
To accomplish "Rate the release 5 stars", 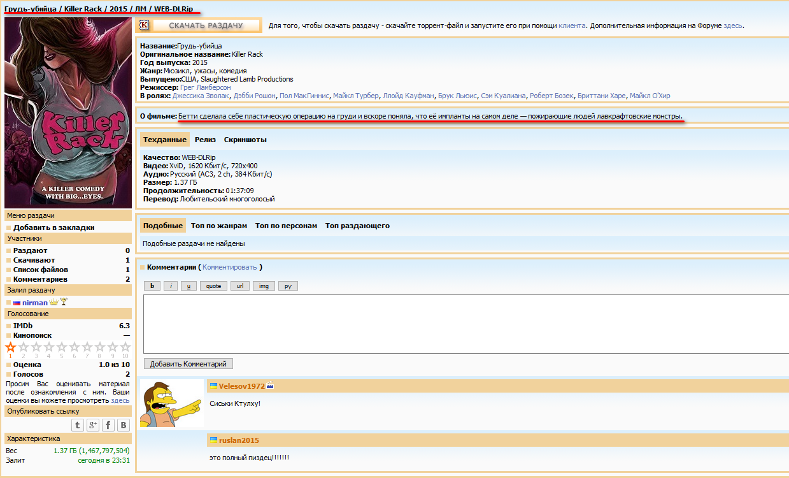I will (62, 347).
